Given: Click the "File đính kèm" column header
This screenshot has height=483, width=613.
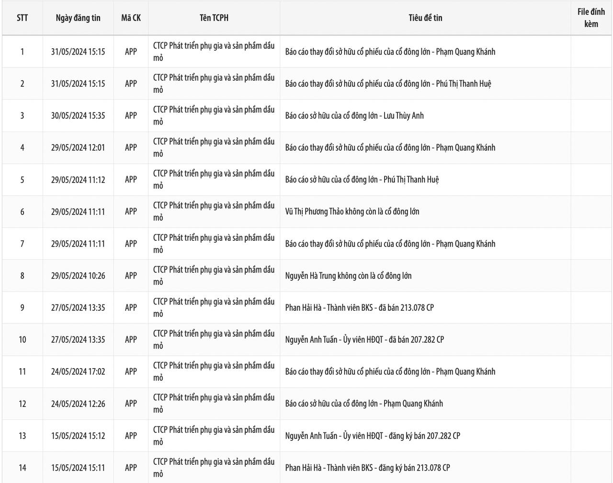Looking at the screenshot, I should (591, 18).
